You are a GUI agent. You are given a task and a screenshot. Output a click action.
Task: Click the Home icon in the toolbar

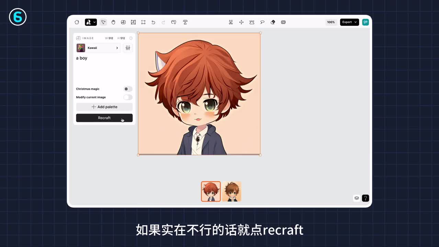(x=77, y=22)
